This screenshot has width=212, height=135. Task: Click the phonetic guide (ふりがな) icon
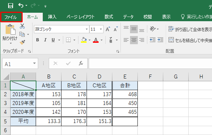(111, 40)
